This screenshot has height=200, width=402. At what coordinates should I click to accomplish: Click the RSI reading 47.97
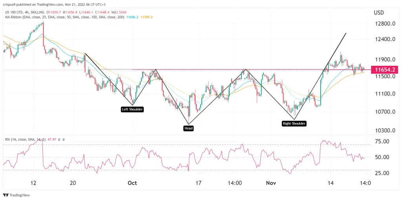[x=52, y=140]
